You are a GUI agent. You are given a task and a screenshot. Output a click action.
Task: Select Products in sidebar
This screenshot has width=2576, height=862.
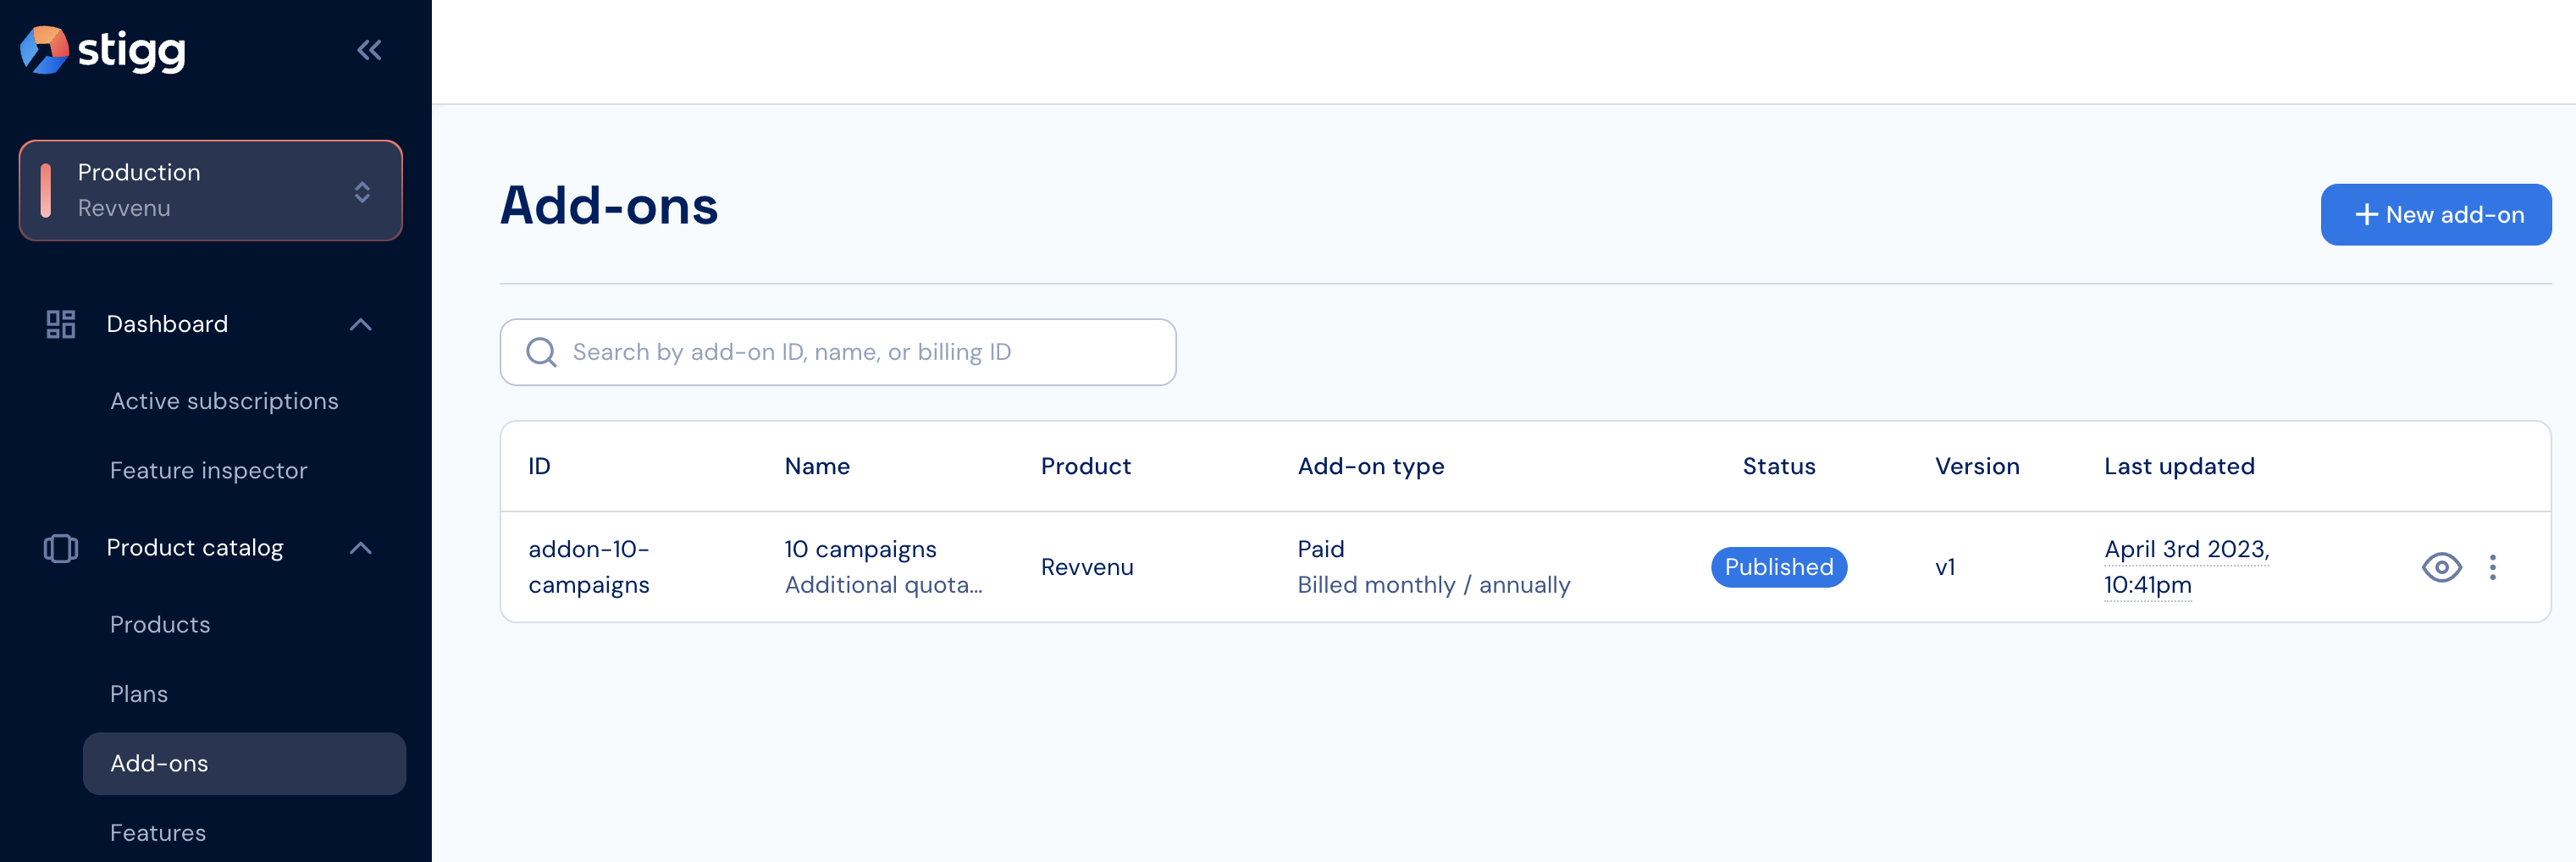click(160, 624)
